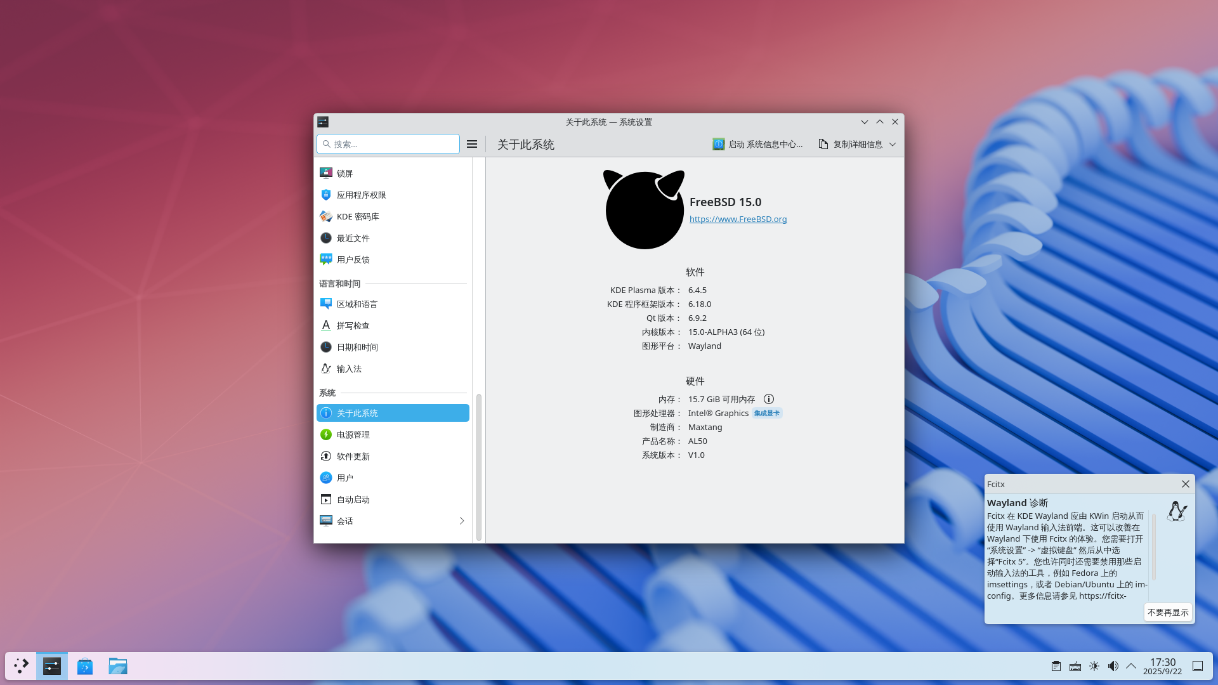The width and height of the screenshot is (1218, 685).
Task: Click the AL50 product name value
Action: [x=698, y=441]
